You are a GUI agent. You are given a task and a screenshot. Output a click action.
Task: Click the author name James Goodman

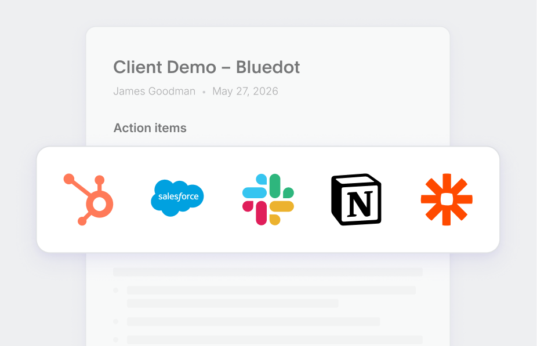pyautogui.click(x=154, y=91)
